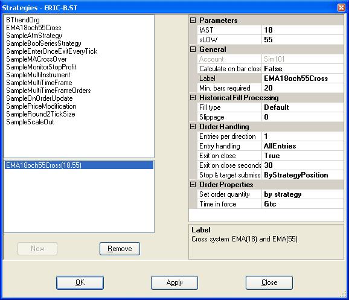349x300 pixels.
Task: Collapse the Order Properties section
Action: [193, 185]
